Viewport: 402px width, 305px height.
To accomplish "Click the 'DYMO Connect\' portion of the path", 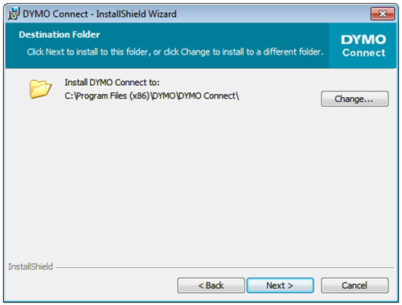I will (x=208, y=96).
